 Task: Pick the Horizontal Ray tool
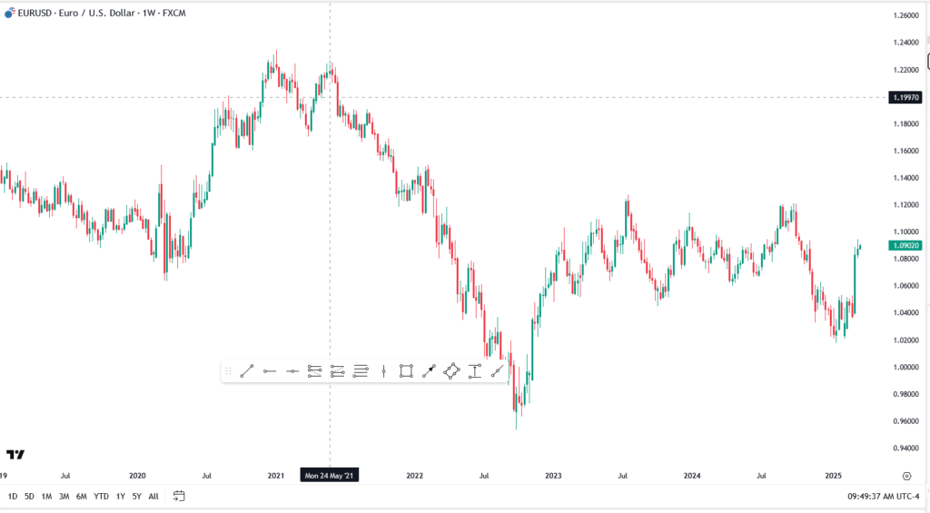click(270, 370)
